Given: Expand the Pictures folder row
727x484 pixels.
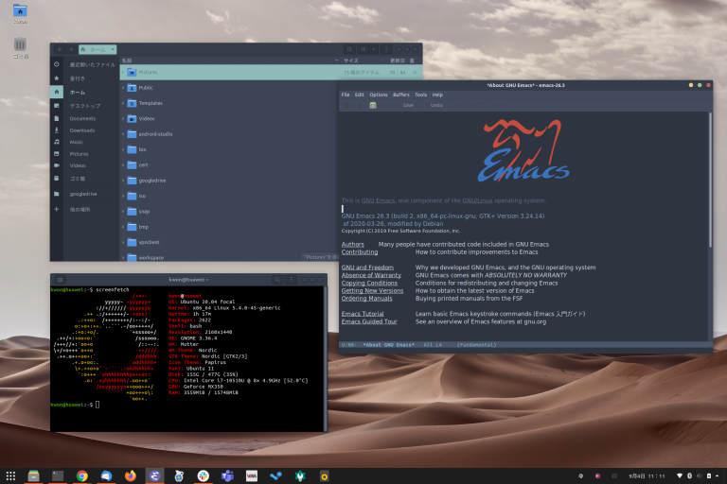Looking at the screenshot, I should coord(123,73).
